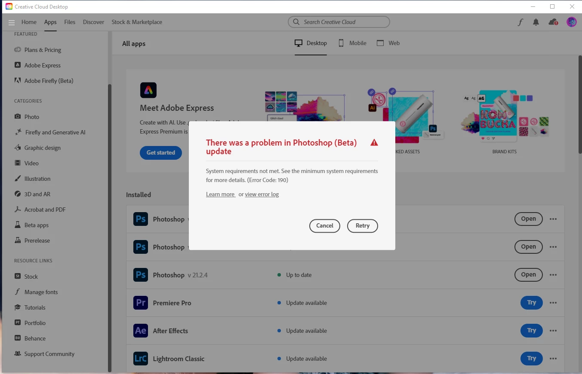Click Photoshop v 21.2.4 app icon
The image size is (582, 374).
click(x=141, y=275)
